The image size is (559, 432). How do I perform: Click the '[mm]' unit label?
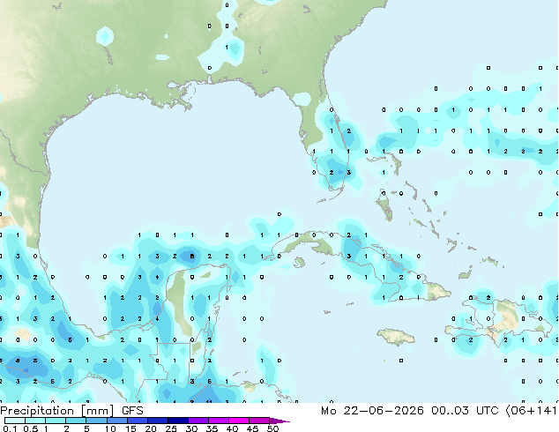(x=97, y=411)
